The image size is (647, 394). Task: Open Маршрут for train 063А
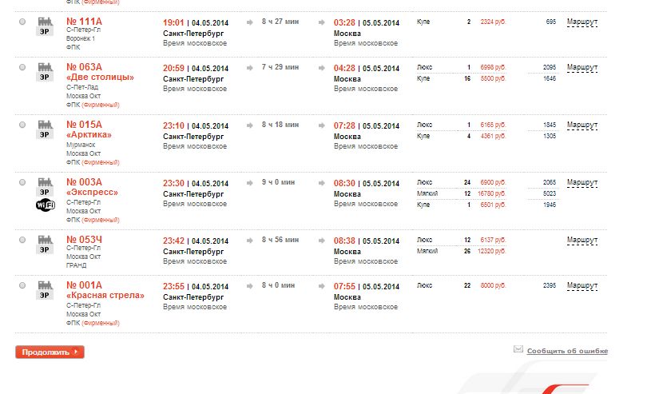pyautogui.click(x=582, y=67)
